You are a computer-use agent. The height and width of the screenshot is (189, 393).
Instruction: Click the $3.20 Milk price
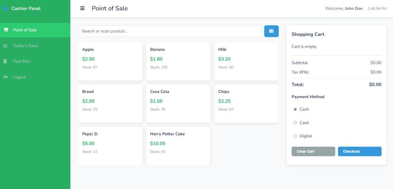225,59
